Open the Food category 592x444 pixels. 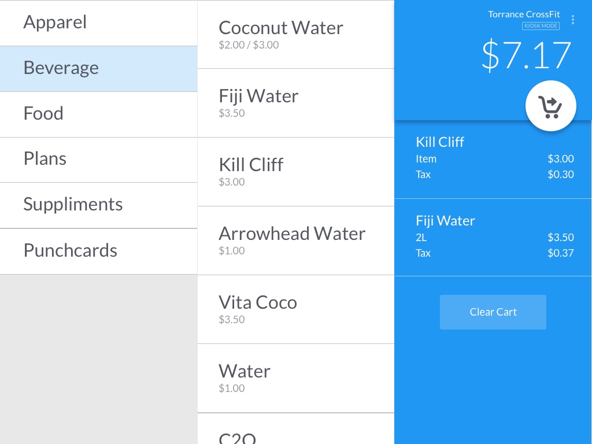pyautogui.click(x=98, y=114)
